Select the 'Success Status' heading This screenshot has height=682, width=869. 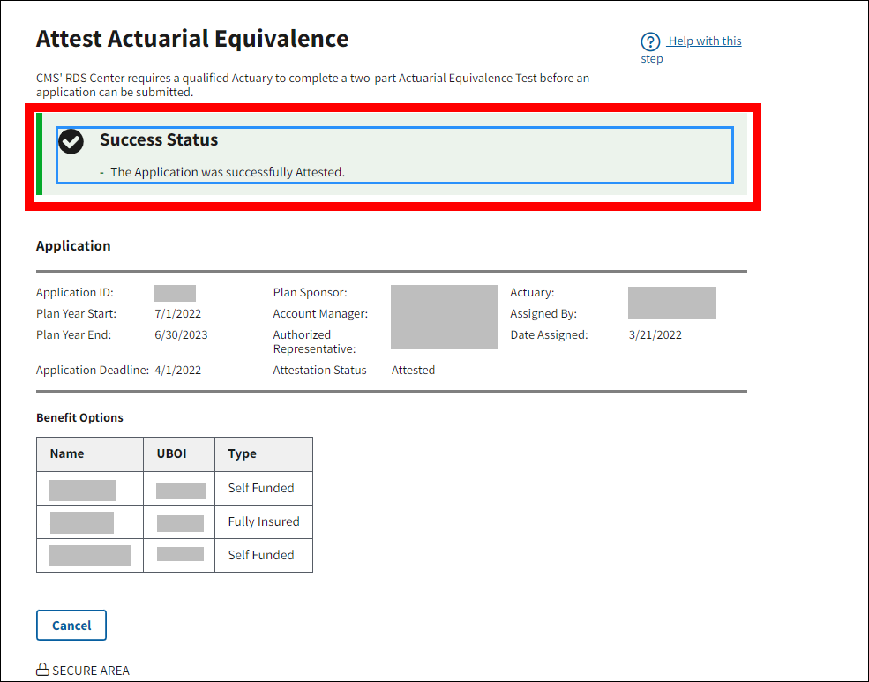159,139
